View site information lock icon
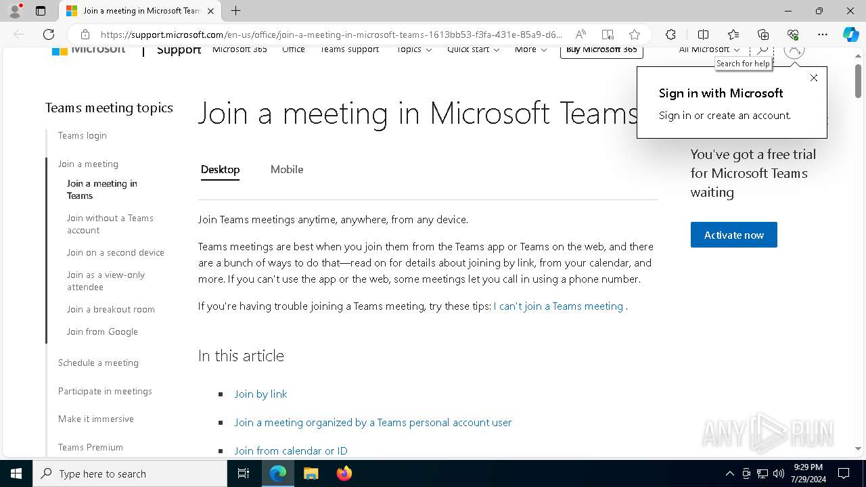Image resolution: width=866 pixels, height=487 pixels. (85, 34)
